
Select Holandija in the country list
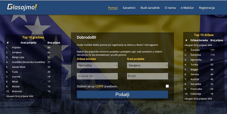(x=196, y=94)
